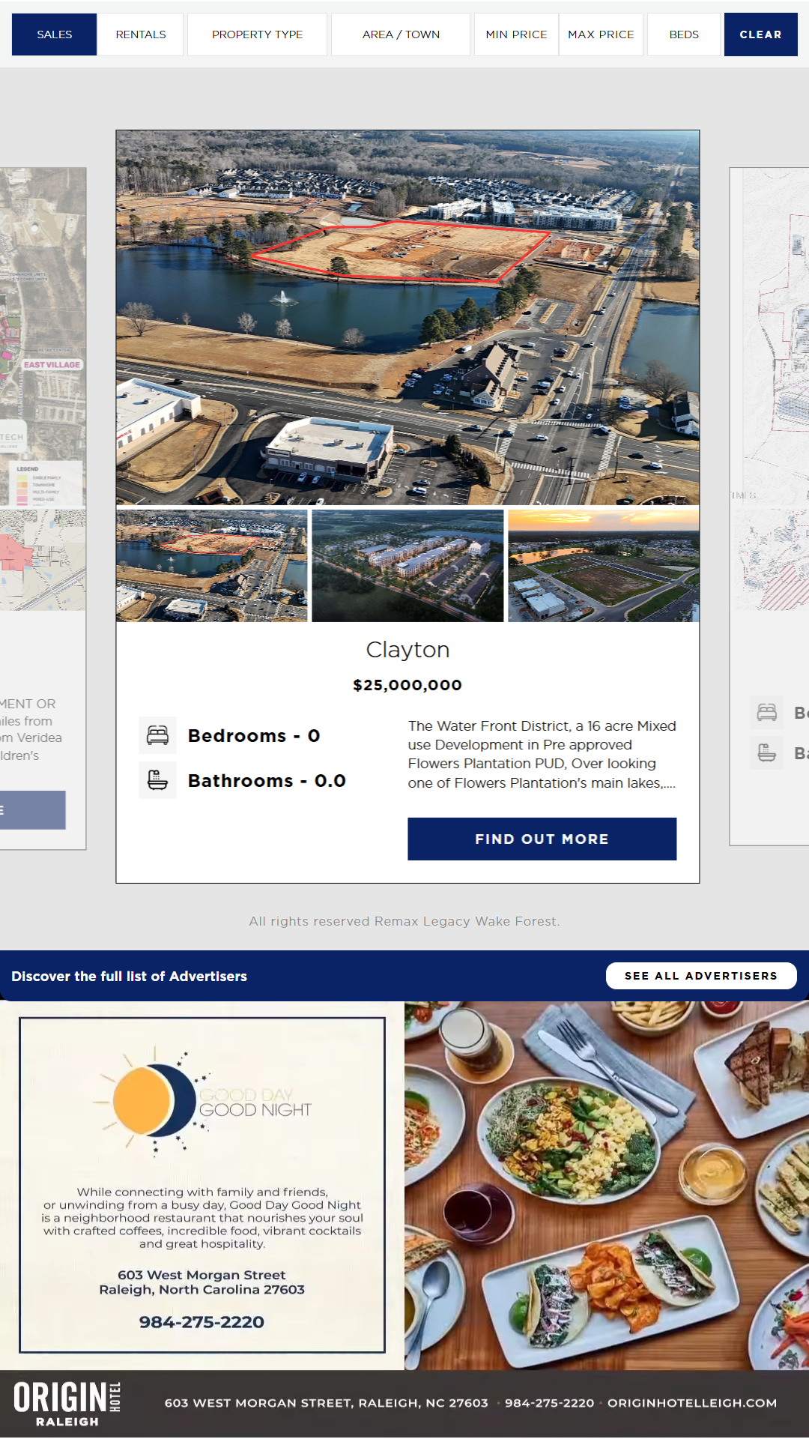This screenshot has height=1439, width=809.
Task: Open the lake aerial thumbnail with red outline
Action: 212,566
